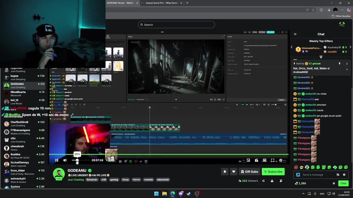Open the Copilot icon in the browser toolbar
The width and height of the screenshot is (353, 198).
pos(349,10)
